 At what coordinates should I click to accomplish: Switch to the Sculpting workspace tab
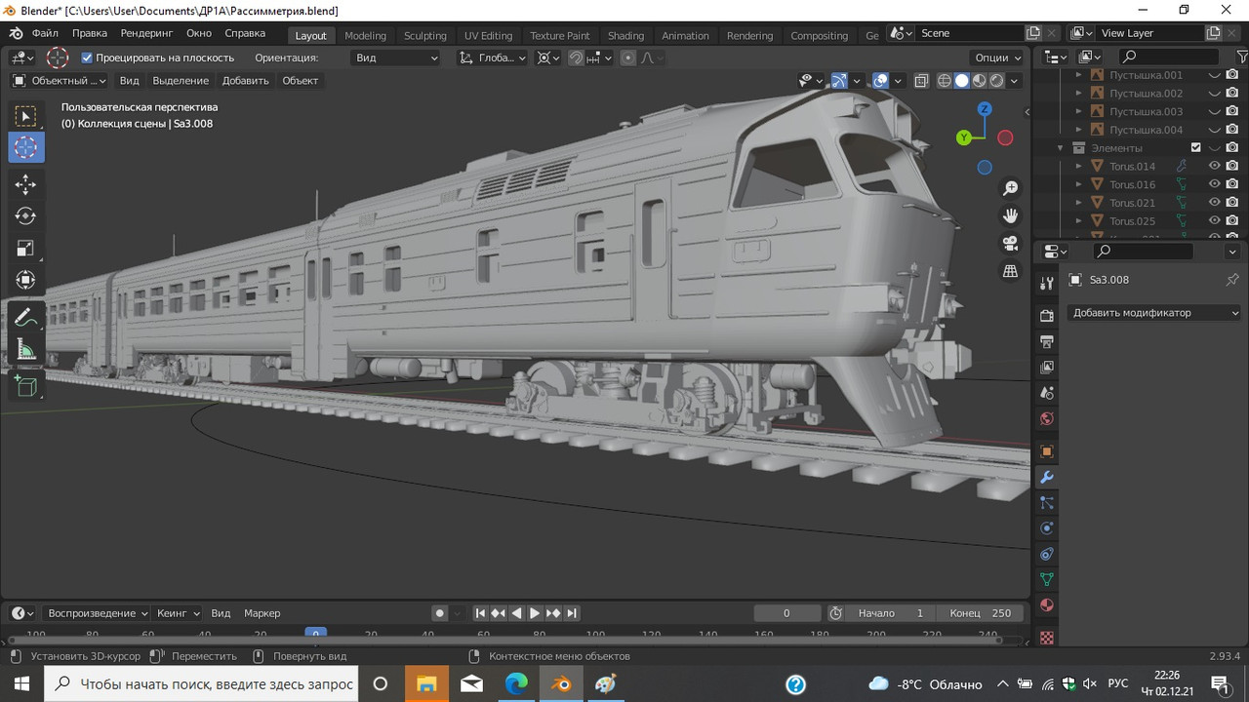pyautogui.click(x=425, y=35)
